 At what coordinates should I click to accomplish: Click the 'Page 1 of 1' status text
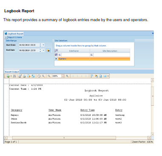[11, 142]
